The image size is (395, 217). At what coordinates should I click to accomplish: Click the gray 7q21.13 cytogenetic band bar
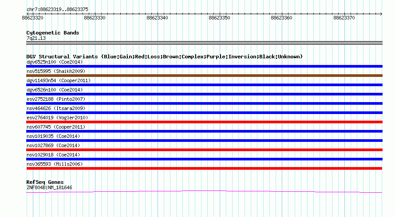coord(204,43)
